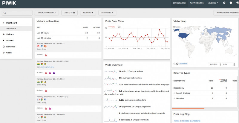Click the magenta action folder, 07:41:04 visit
The width and height of the screenshot is (239, 123).
point(50,109)
